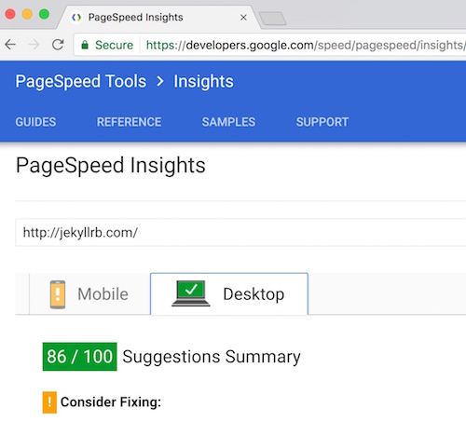Click the browser back arrow
This screenshot has height=422, width=466.
10,45
